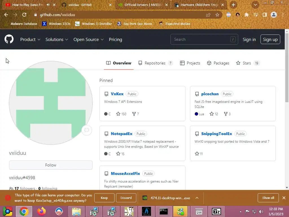Click the status bubble on profile avatar
The height and width of the screenshot is (217, 289).
pyautogui.click(x=87, y=130)
